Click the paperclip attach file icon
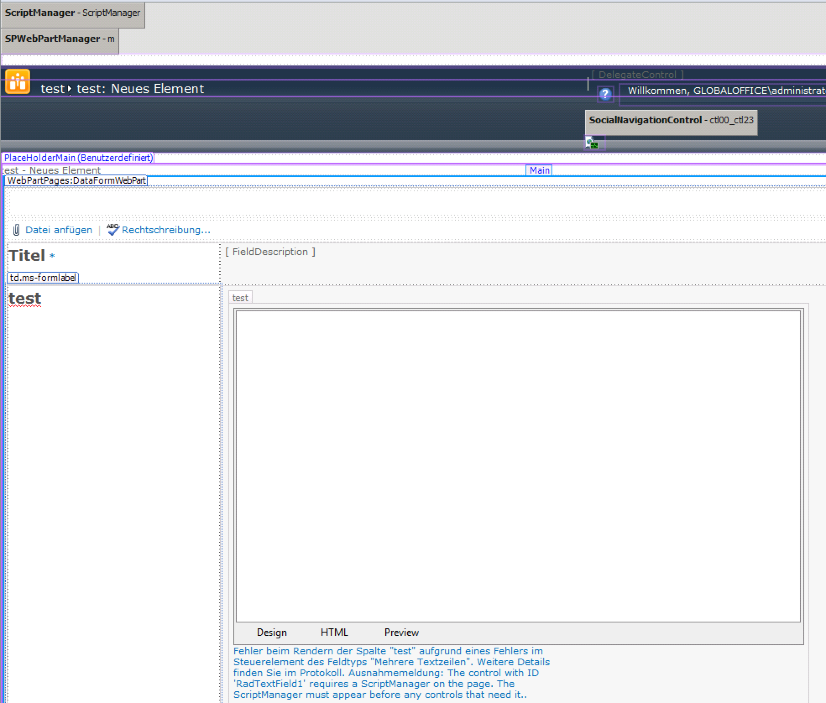Screen dimensions: 826x703 (x=16, y=230)
